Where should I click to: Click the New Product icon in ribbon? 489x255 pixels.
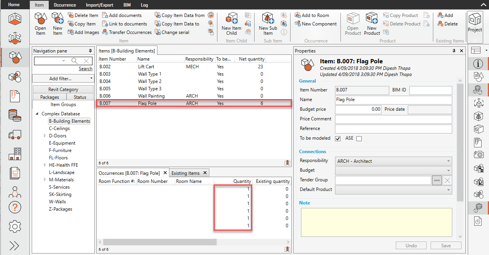(372, 19)
